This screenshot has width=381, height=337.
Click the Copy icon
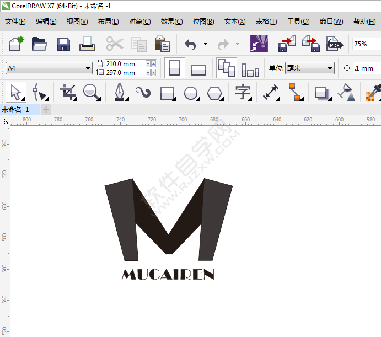(139, 45)
